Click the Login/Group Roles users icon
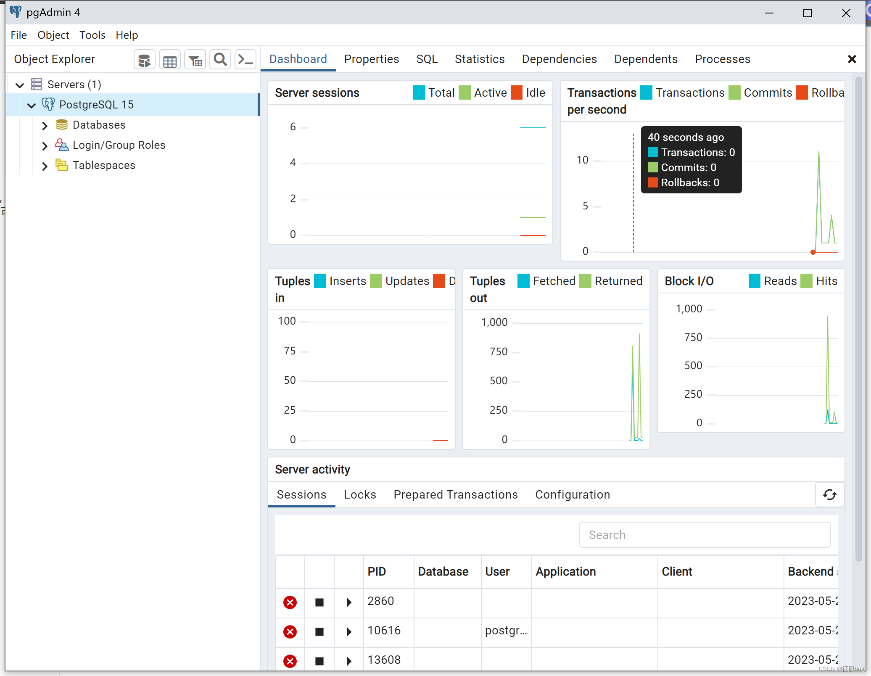Image resolution: width=871 pixels, height=676 pixels. (62, 145)
